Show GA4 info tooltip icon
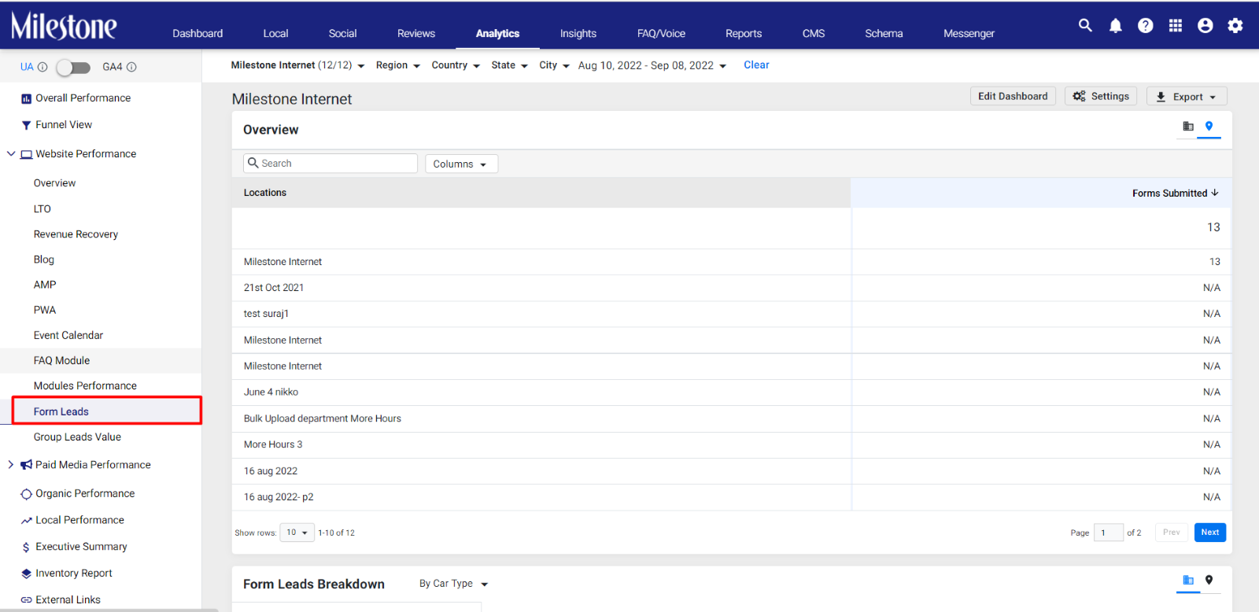Viewport: 1259px width, 612px height. coord(131,67)
